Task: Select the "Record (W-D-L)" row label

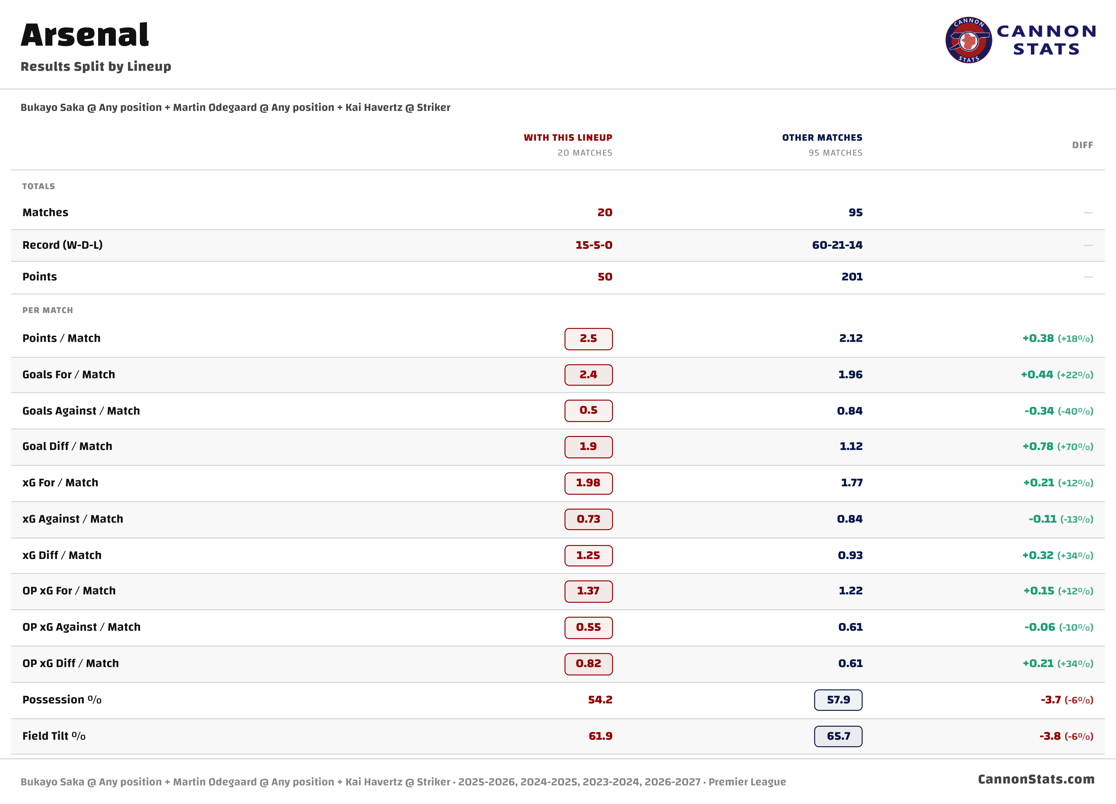Action: click(x=62, y=245)
